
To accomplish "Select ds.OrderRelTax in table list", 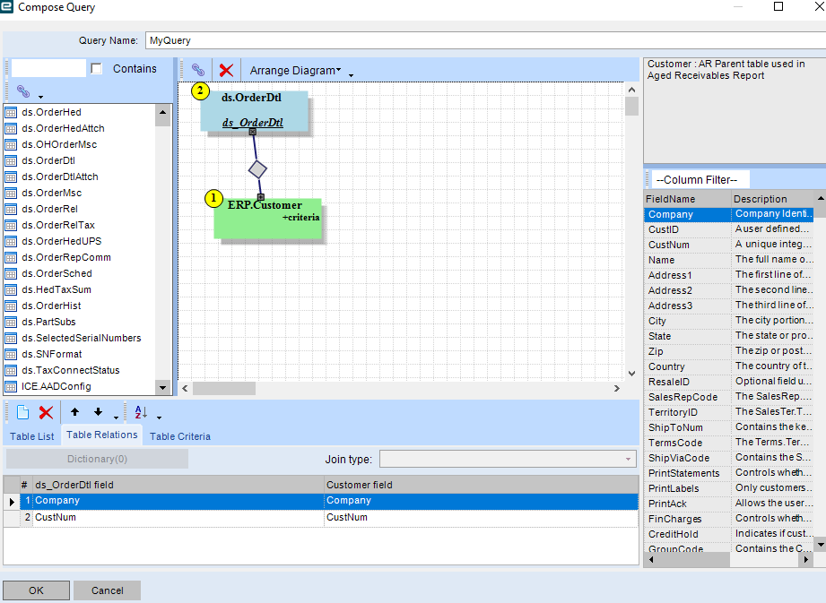I will click(x=58, y=225).
